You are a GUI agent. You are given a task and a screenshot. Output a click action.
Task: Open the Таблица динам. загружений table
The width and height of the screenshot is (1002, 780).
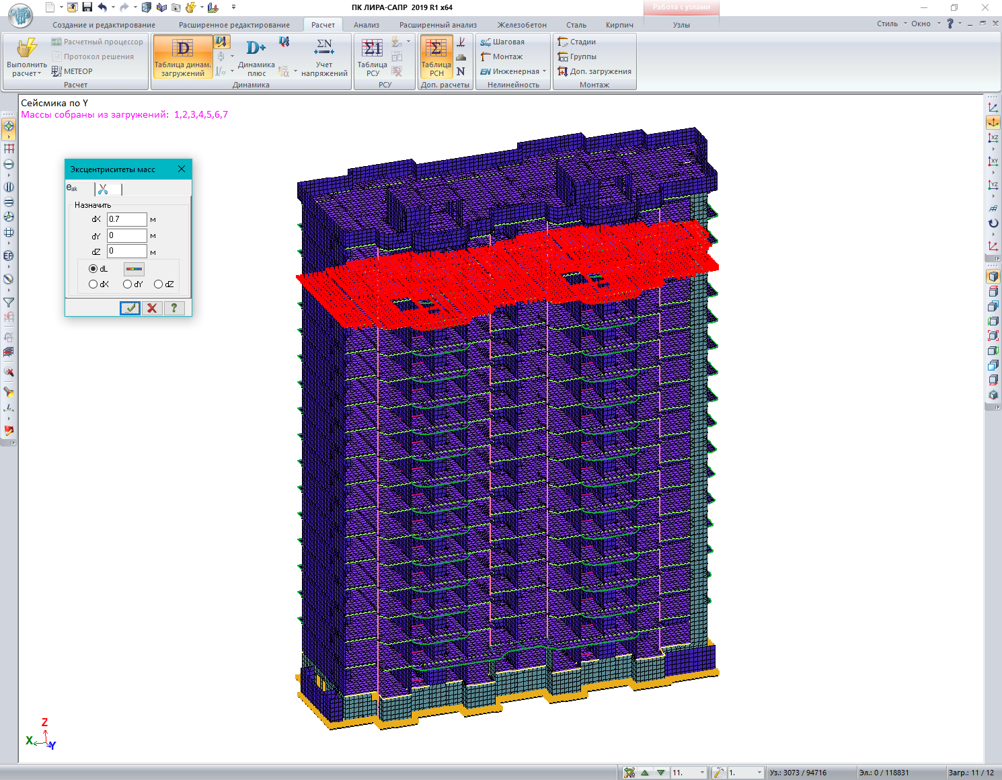(x=182, y=56)
